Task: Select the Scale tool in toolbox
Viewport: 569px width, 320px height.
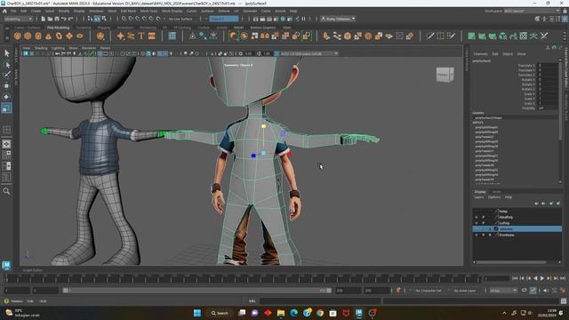Action: pyautogui.click(x=6, y=108)
